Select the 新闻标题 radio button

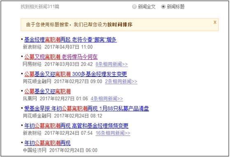(x=163, y=7)
